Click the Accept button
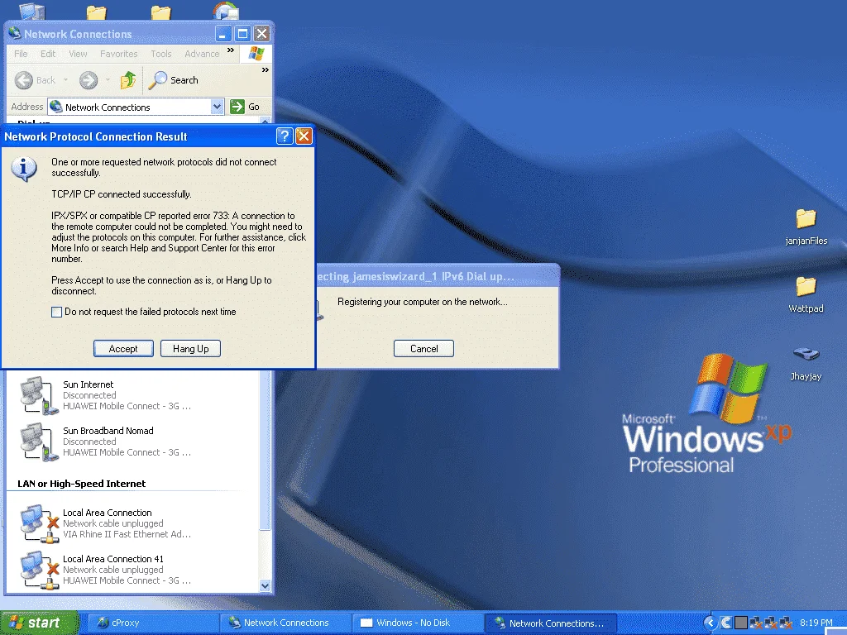The width and height of the screenshot is (847, 635). click(123, 348)
